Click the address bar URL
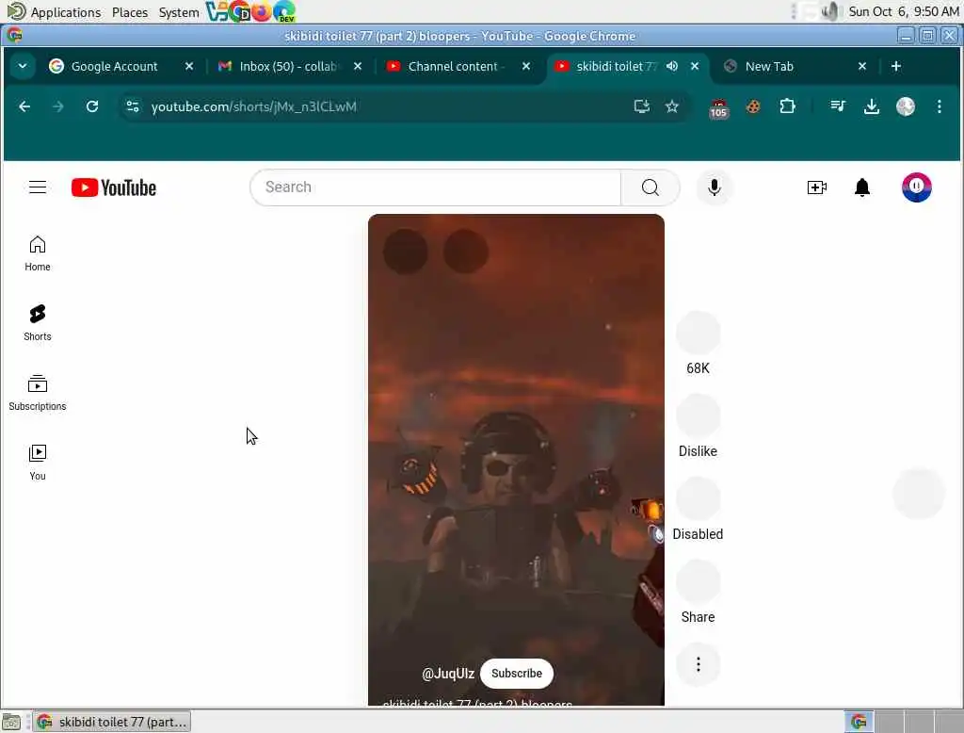964x733 pixels. [253, 106]
